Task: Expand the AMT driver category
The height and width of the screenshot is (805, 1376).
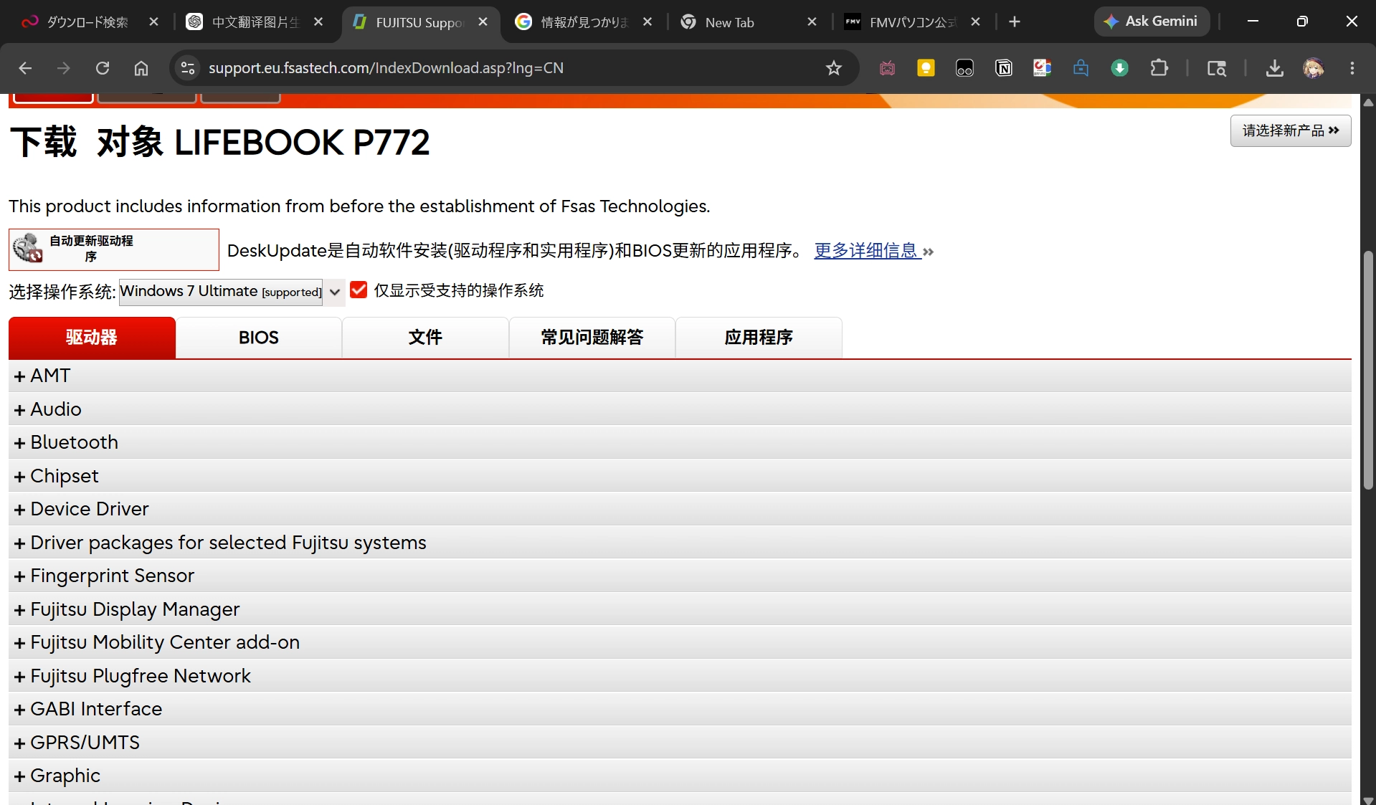Action: click(680, 376)
